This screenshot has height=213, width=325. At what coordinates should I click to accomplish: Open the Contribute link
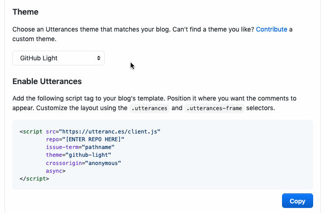tap(272, 29)
